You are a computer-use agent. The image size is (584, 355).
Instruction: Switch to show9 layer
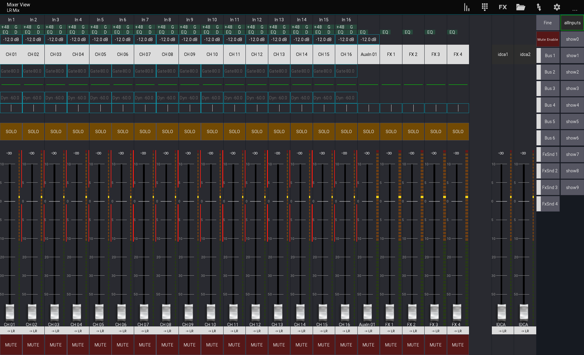(572, 188)
